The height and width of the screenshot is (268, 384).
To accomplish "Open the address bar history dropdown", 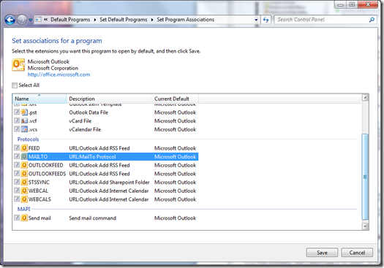I will [256, 20].
